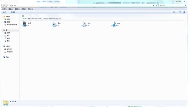Image resolution: width=188 pixels, height=107 pixels.
Task: Select 音乐 in the navigation pane
Action: pos(7,41)
